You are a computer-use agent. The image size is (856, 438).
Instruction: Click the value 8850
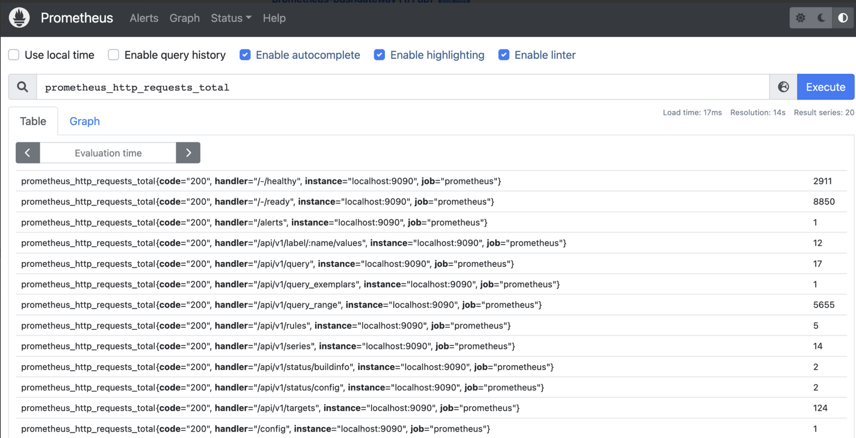click(x=824, y=202)
